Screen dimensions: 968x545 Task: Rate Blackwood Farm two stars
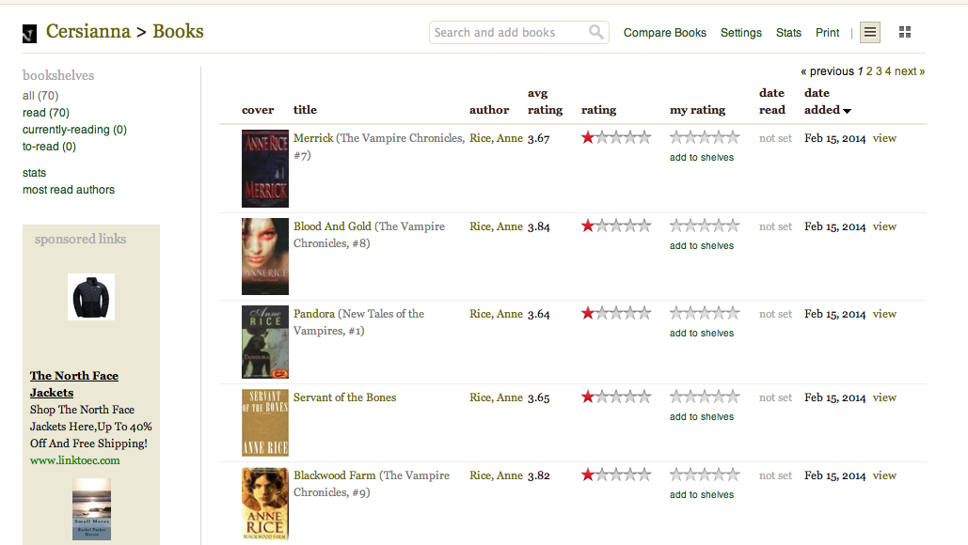pyautogui.click(x=690, y=475)
